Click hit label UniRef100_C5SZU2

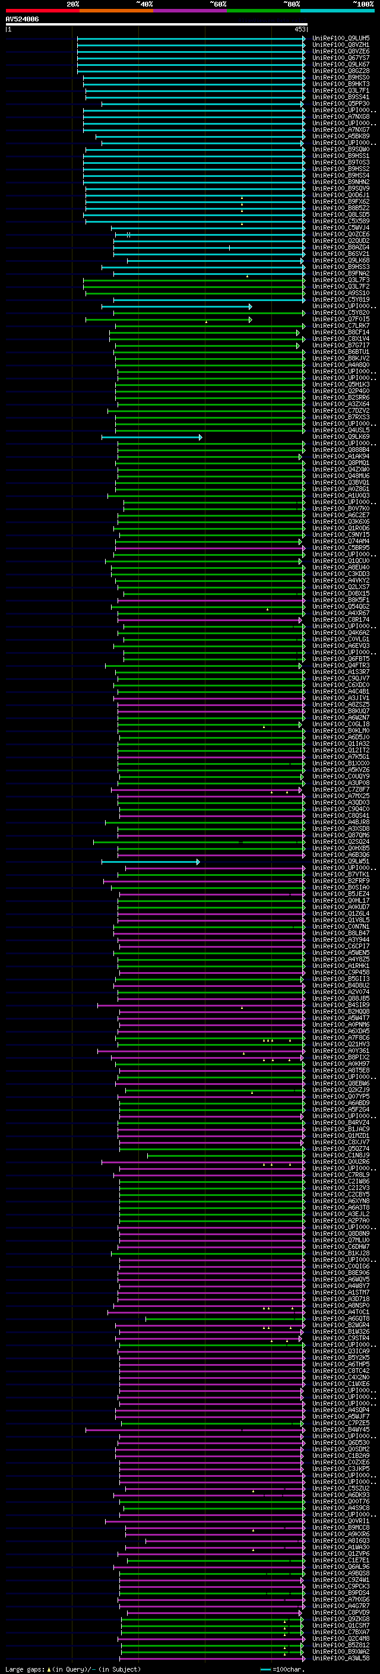[341, 1488]
